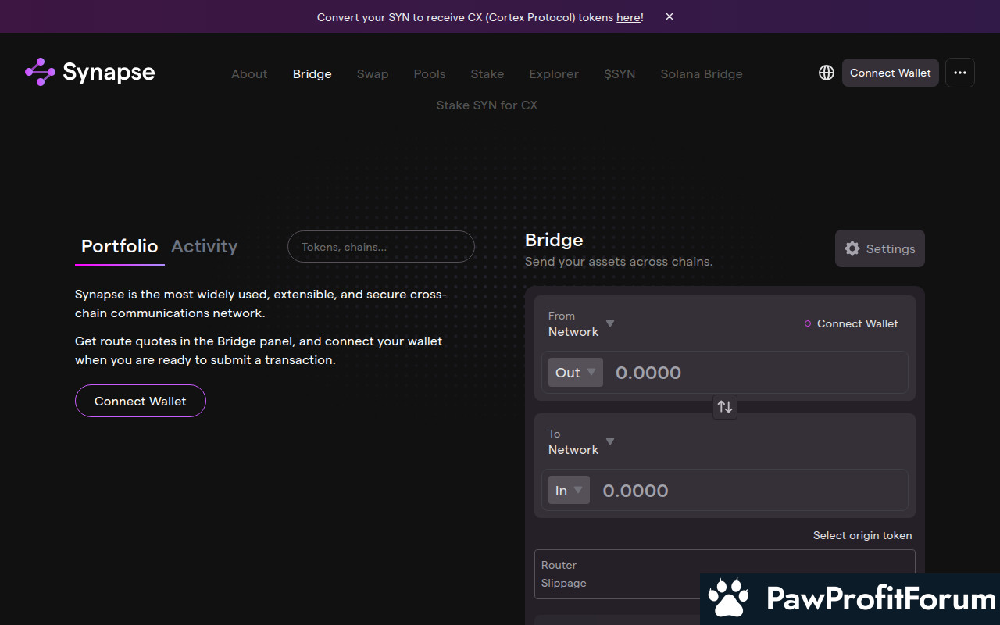Expand the From Network dropdown
Screen dimensions: 1000x625
[581, 323]
